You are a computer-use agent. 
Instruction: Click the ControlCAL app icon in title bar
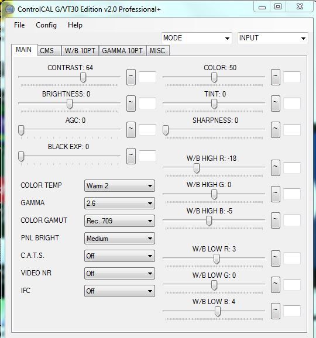tap(10, 9)
